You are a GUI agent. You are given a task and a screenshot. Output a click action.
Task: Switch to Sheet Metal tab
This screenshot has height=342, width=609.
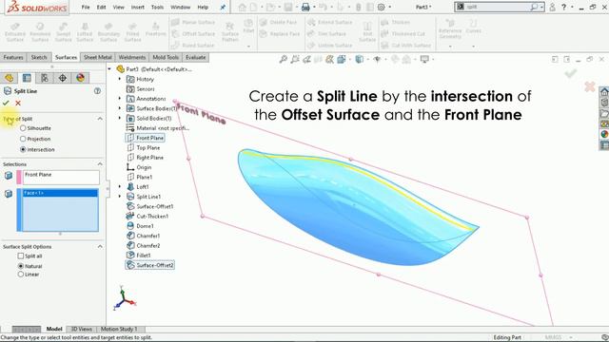(x=97, y=57)
